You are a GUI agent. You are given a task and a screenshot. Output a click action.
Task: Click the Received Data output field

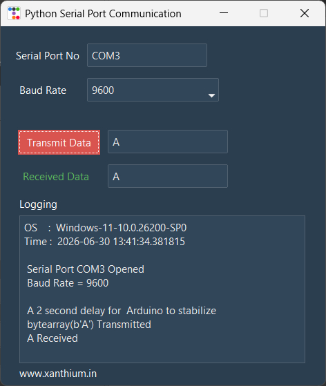168,176
